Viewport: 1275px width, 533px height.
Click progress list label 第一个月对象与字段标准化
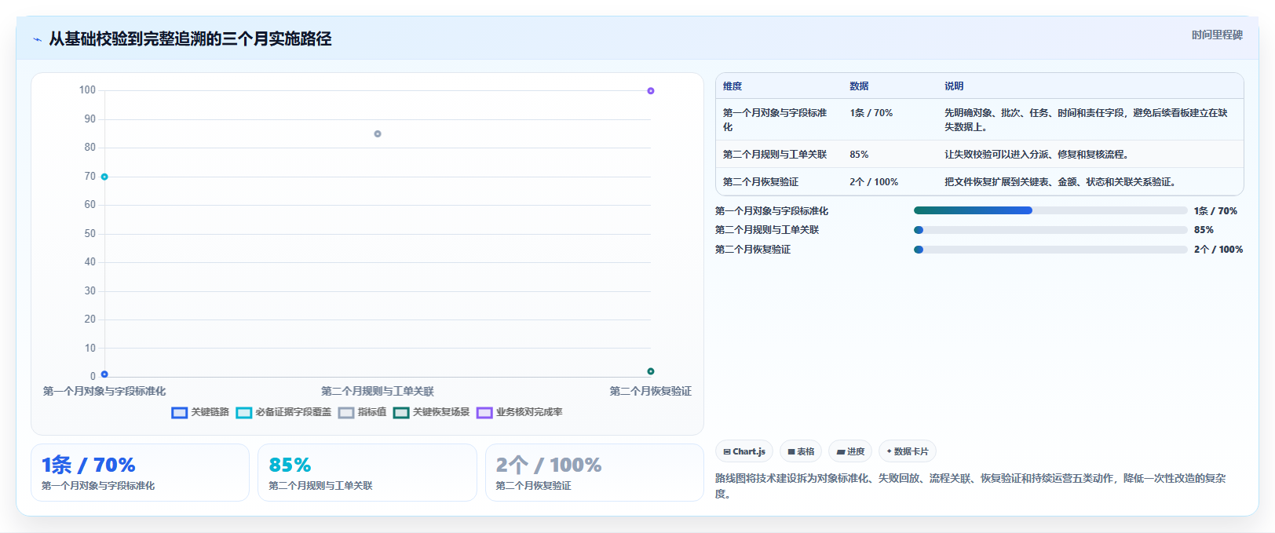(x=772, y=211)
